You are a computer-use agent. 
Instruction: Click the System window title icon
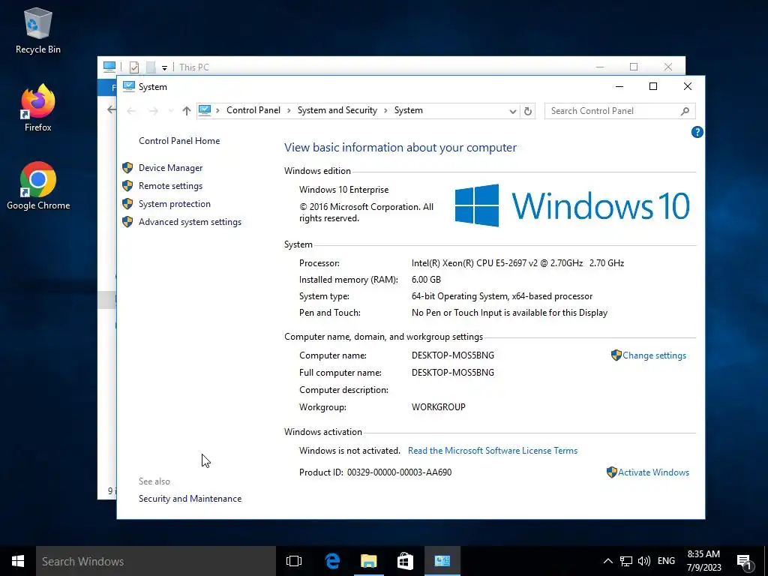129,87
